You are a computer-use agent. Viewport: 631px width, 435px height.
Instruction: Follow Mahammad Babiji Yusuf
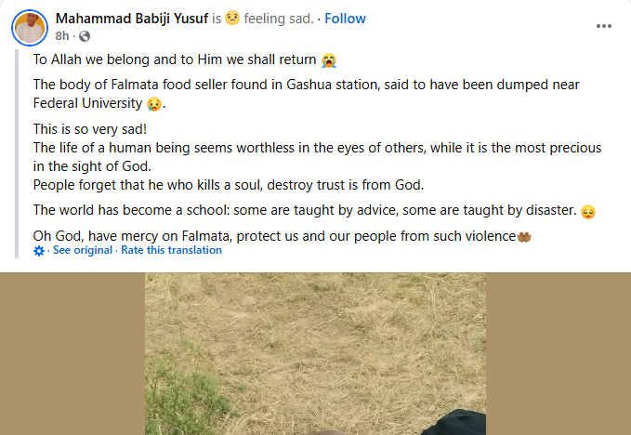pyautogui.click(x=347, y=19)
